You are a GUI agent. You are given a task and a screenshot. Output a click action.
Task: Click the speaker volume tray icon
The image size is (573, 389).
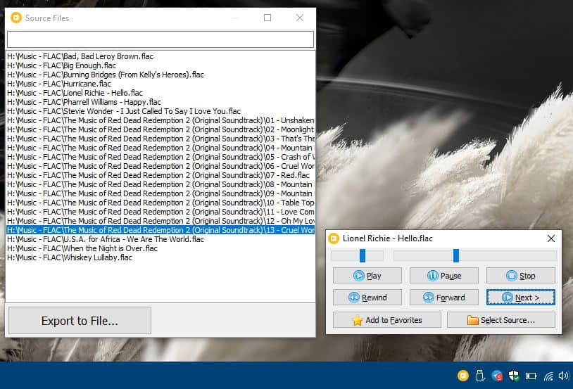(564, 376)
